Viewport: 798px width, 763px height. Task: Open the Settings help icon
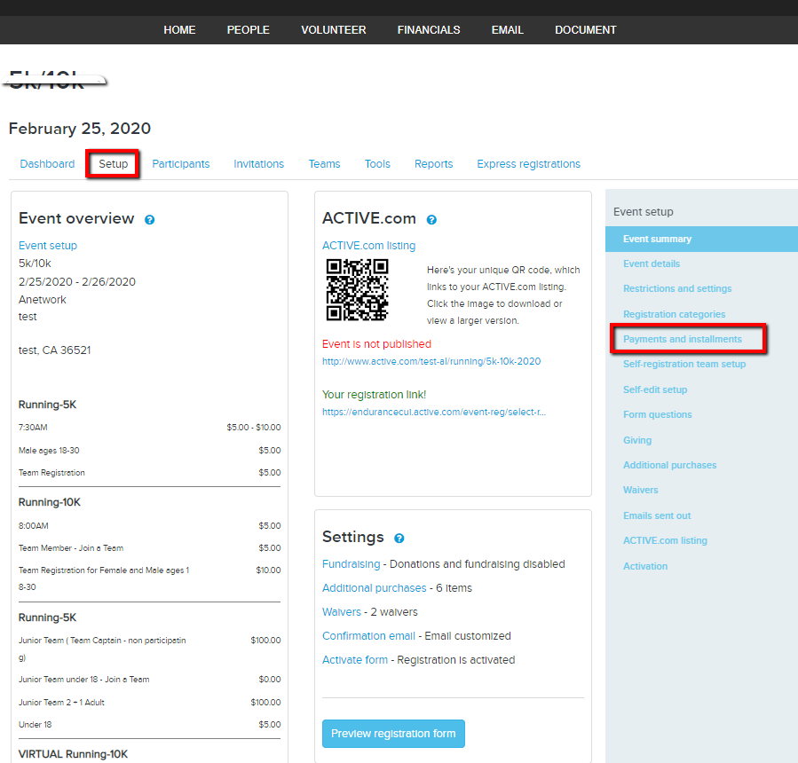[x=397, y=538]
